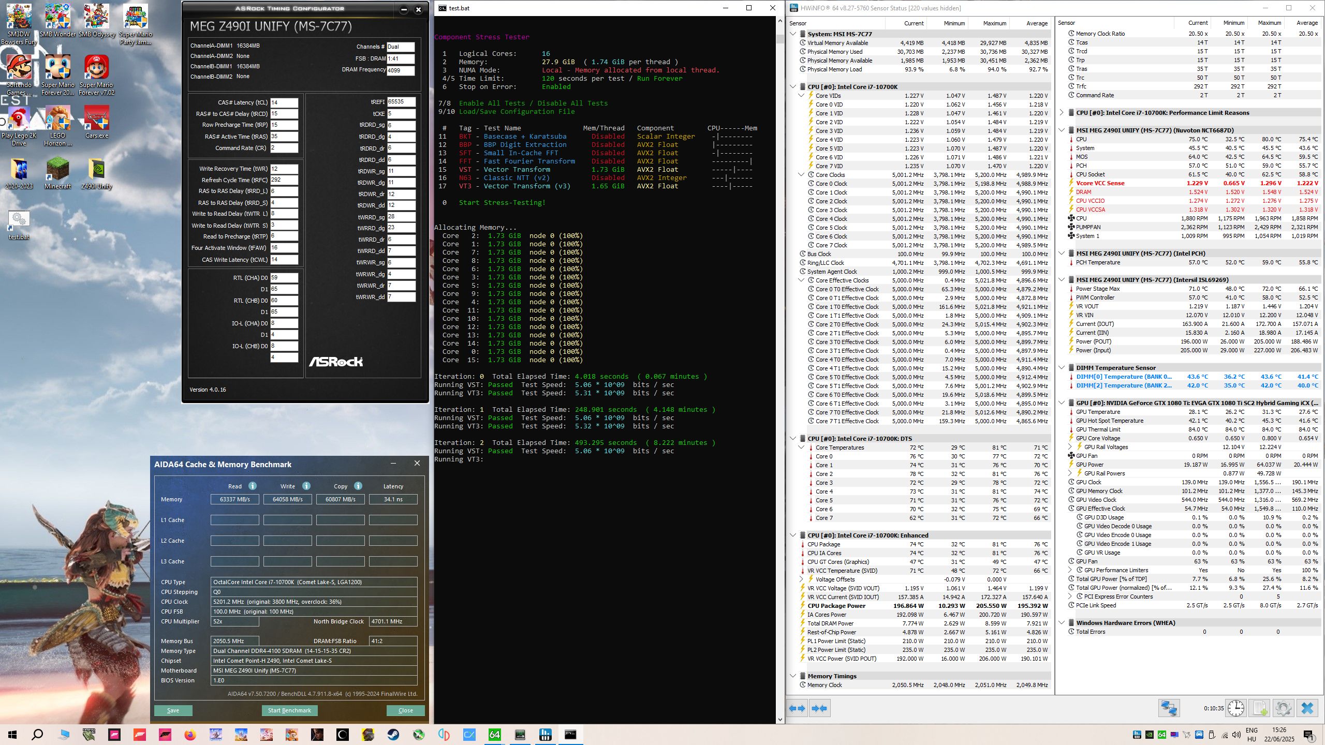The width and height of the screenshot is (1325, 745).
Task: Click Refresh Cycle Time (tRFC) field
Action: tap(284, 180)
